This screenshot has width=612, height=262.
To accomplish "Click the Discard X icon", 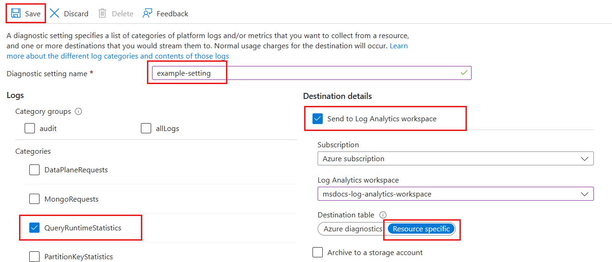I will pos(54,13).
